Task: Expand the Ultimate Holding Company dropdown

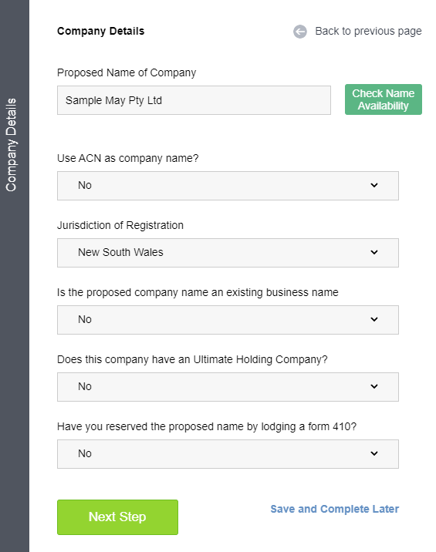Action: (228, 387)
